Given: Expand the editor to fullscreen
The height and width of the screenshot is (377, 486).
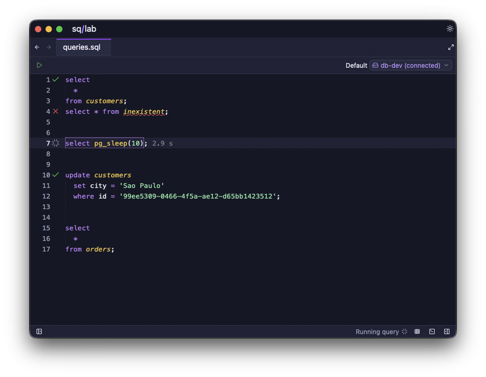Looking at the screenshot, I should pos(451,47).
